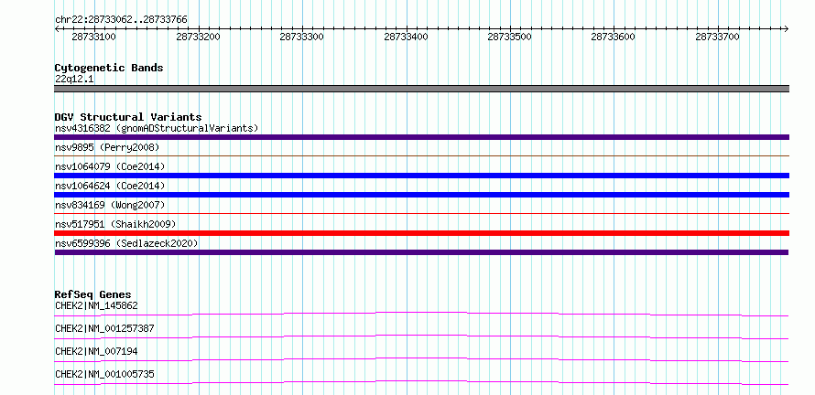815x395 pixels.
Task: Open nsv6599396 (Sedlazeck2020) label
Action: point(126,243)
